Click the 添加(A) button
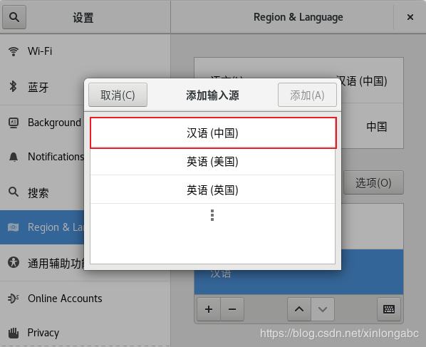The width and height of the screenshot is (426, 347). pyautogui.click(x=307, y=95)
